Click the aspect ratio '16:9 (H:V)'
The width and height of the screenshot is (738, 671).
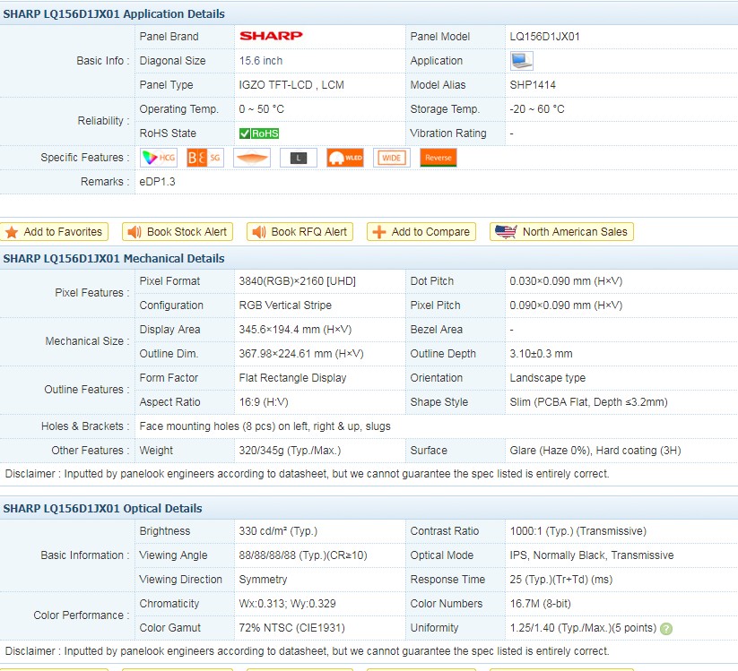coord(264,402)
